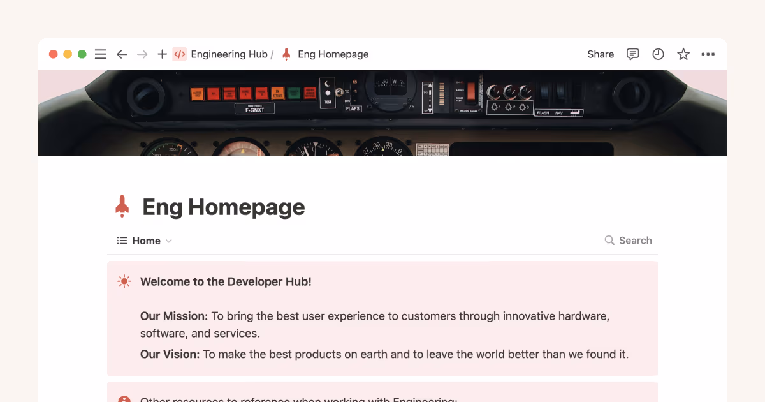Image resolution: width=765 pixels, height=402 pixels.
Task: Open the page options ellipsis menu
Action: pos(708,54)
